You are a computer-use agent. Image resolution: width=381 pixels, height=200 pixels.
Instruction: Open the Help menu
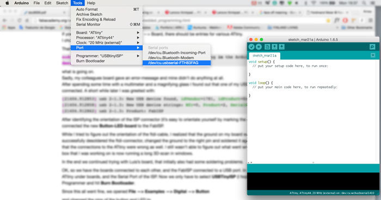pos(91,3)
